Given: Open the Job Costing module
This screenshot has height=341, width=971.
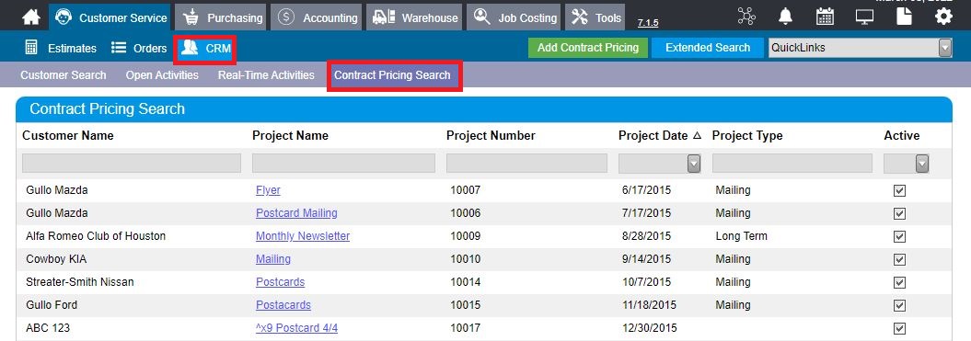Looking at the screenshot, I should [x=514, y=17].
